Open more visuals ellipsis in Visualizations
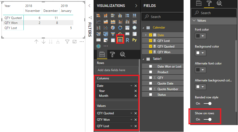The image size is (238, 132). click(x=106, y=46)
